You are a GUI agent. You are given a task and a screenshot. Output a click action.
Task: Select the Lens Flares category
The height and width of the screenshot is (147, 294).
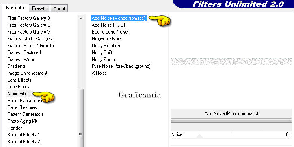tap(18, 87)
